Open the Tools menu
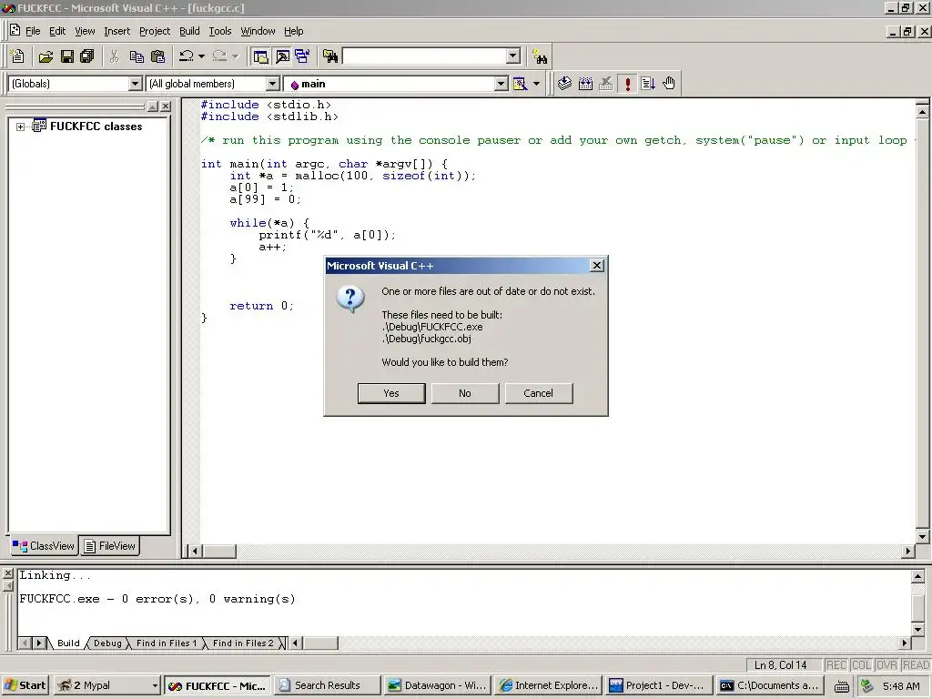The width and height of the screenshot is (932, 699). click(220, 32)
